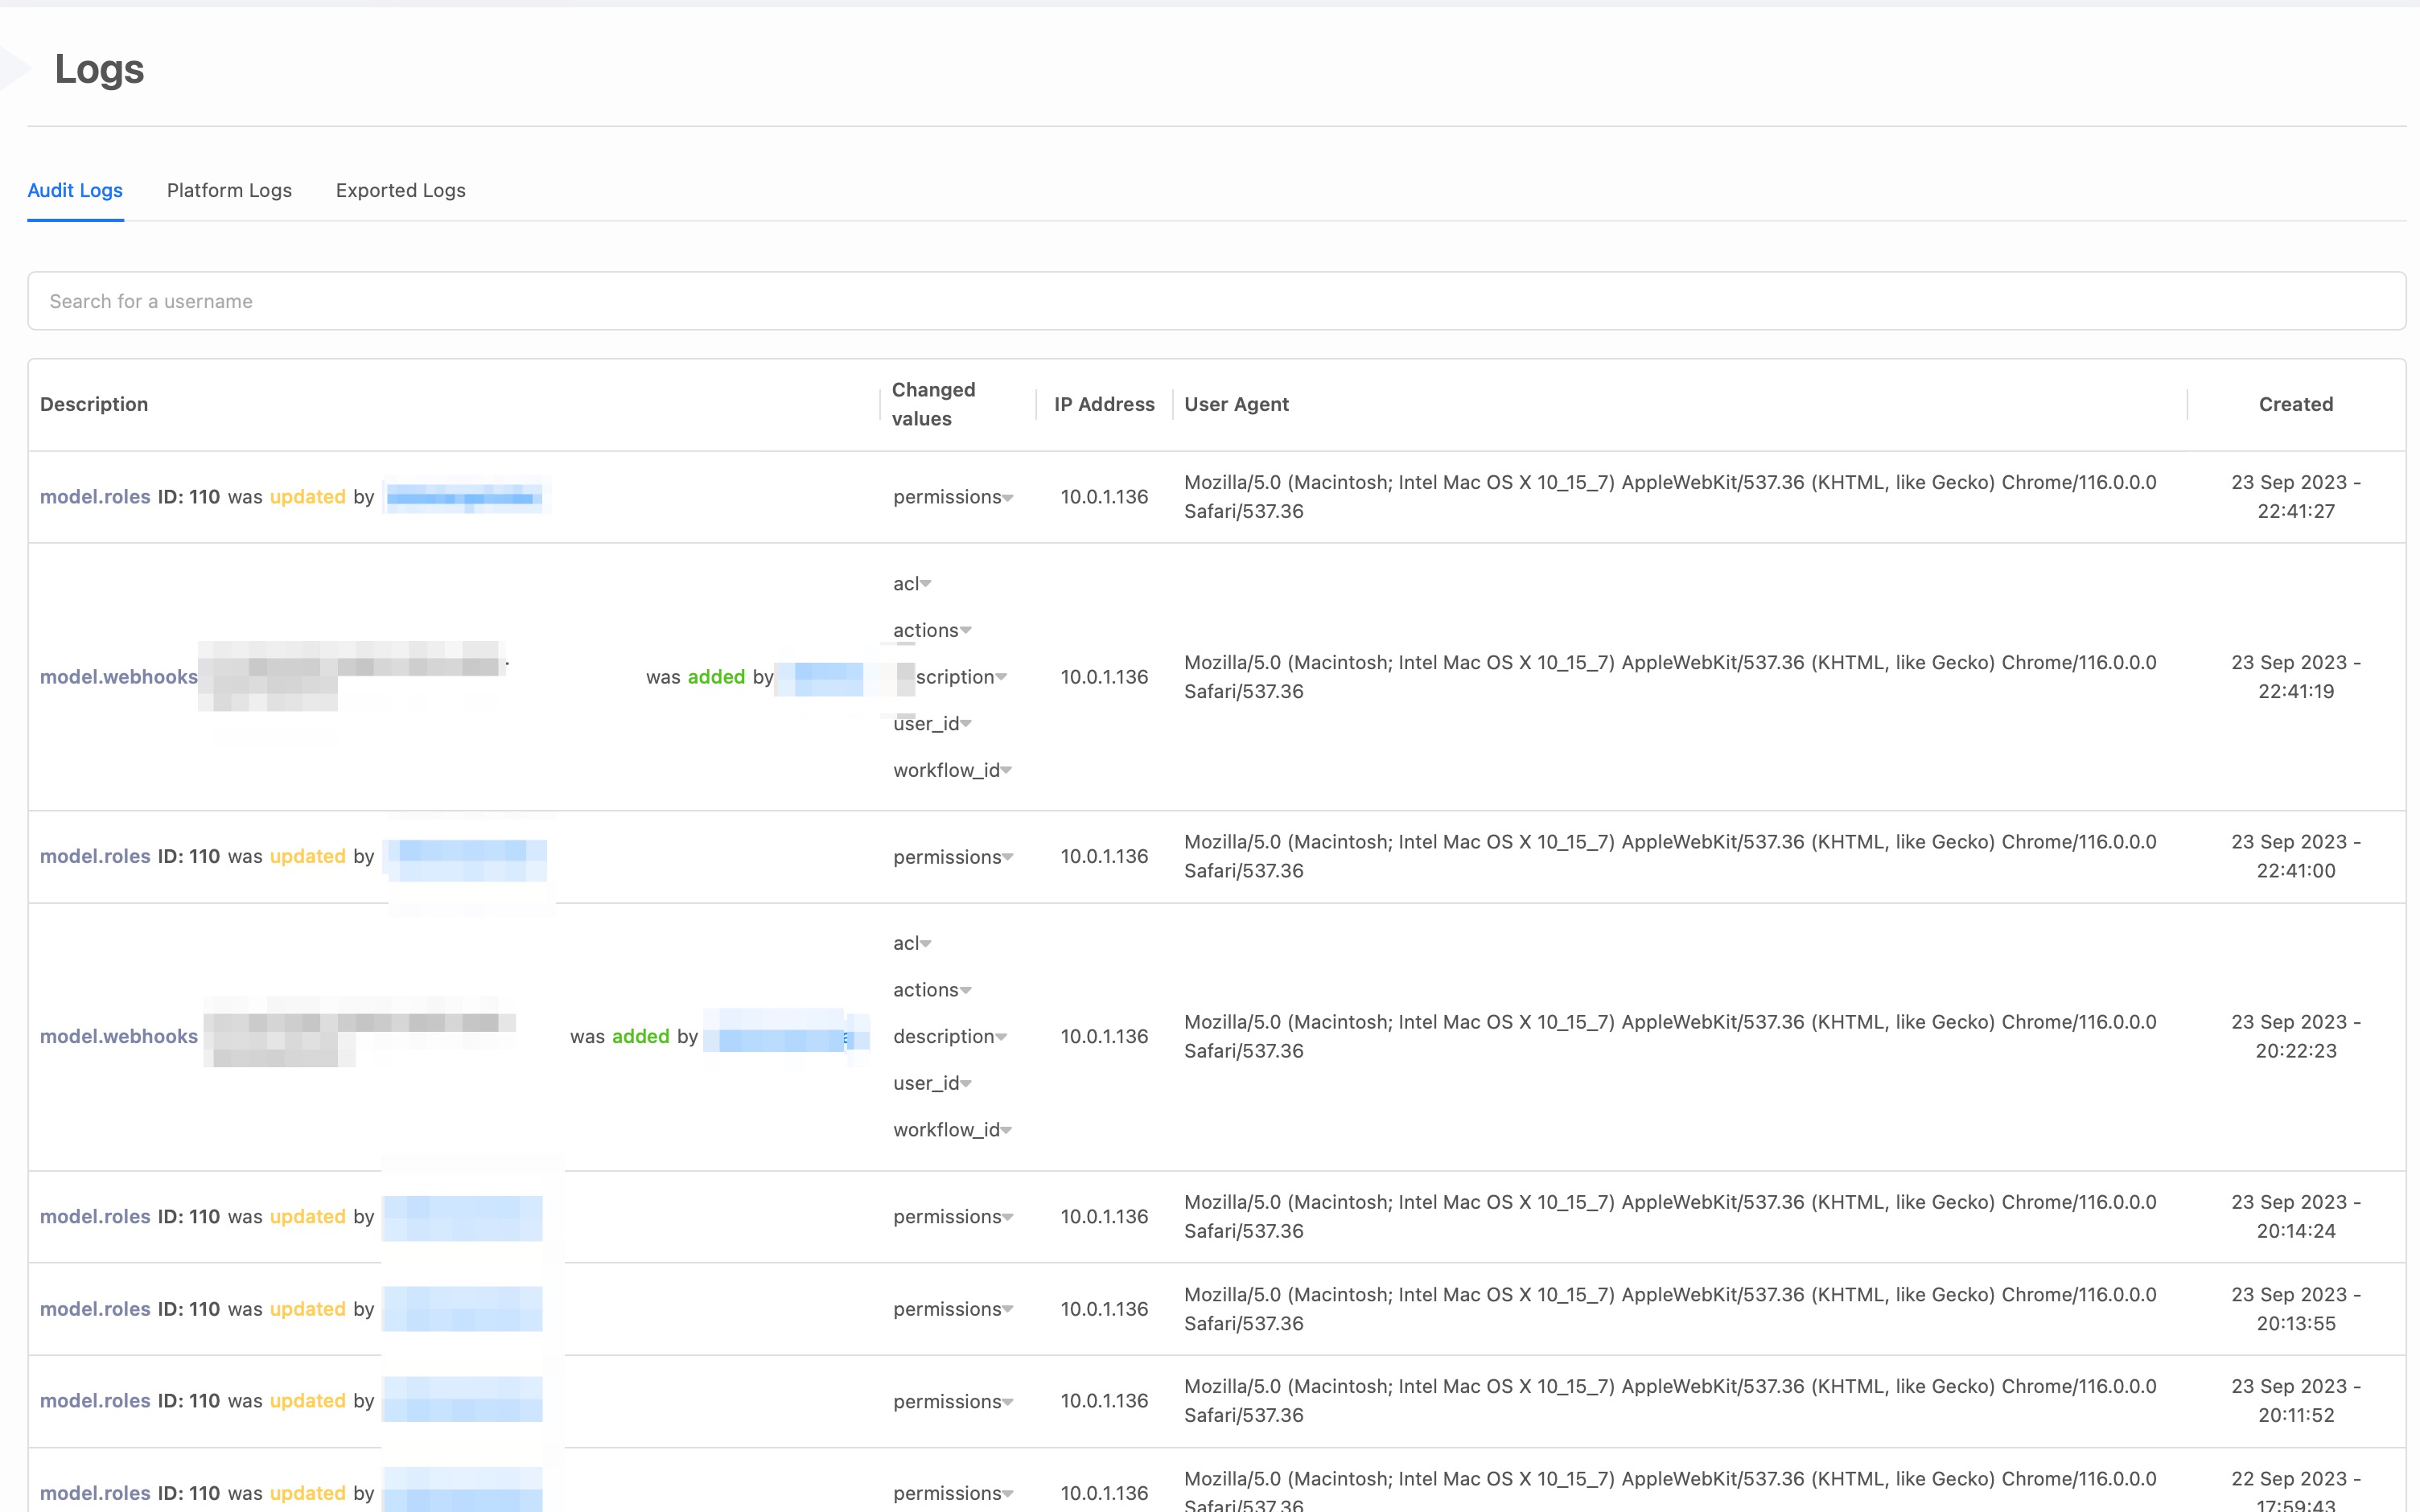The width and height of the screenshot is (2420, 1512).
Task: Expand acl values in the 22:41:19 row
Action: click(x=911, y=584)
